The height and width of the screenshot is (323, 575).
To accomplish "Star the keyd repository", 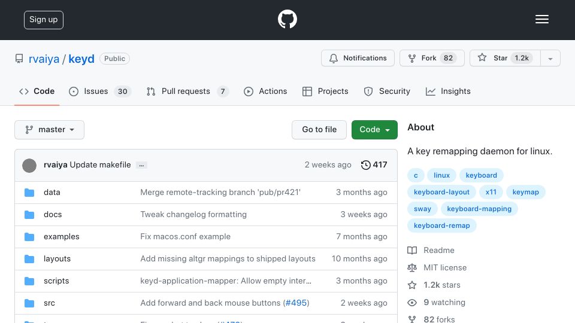I will pyautogui.click(x=505, y=58).
